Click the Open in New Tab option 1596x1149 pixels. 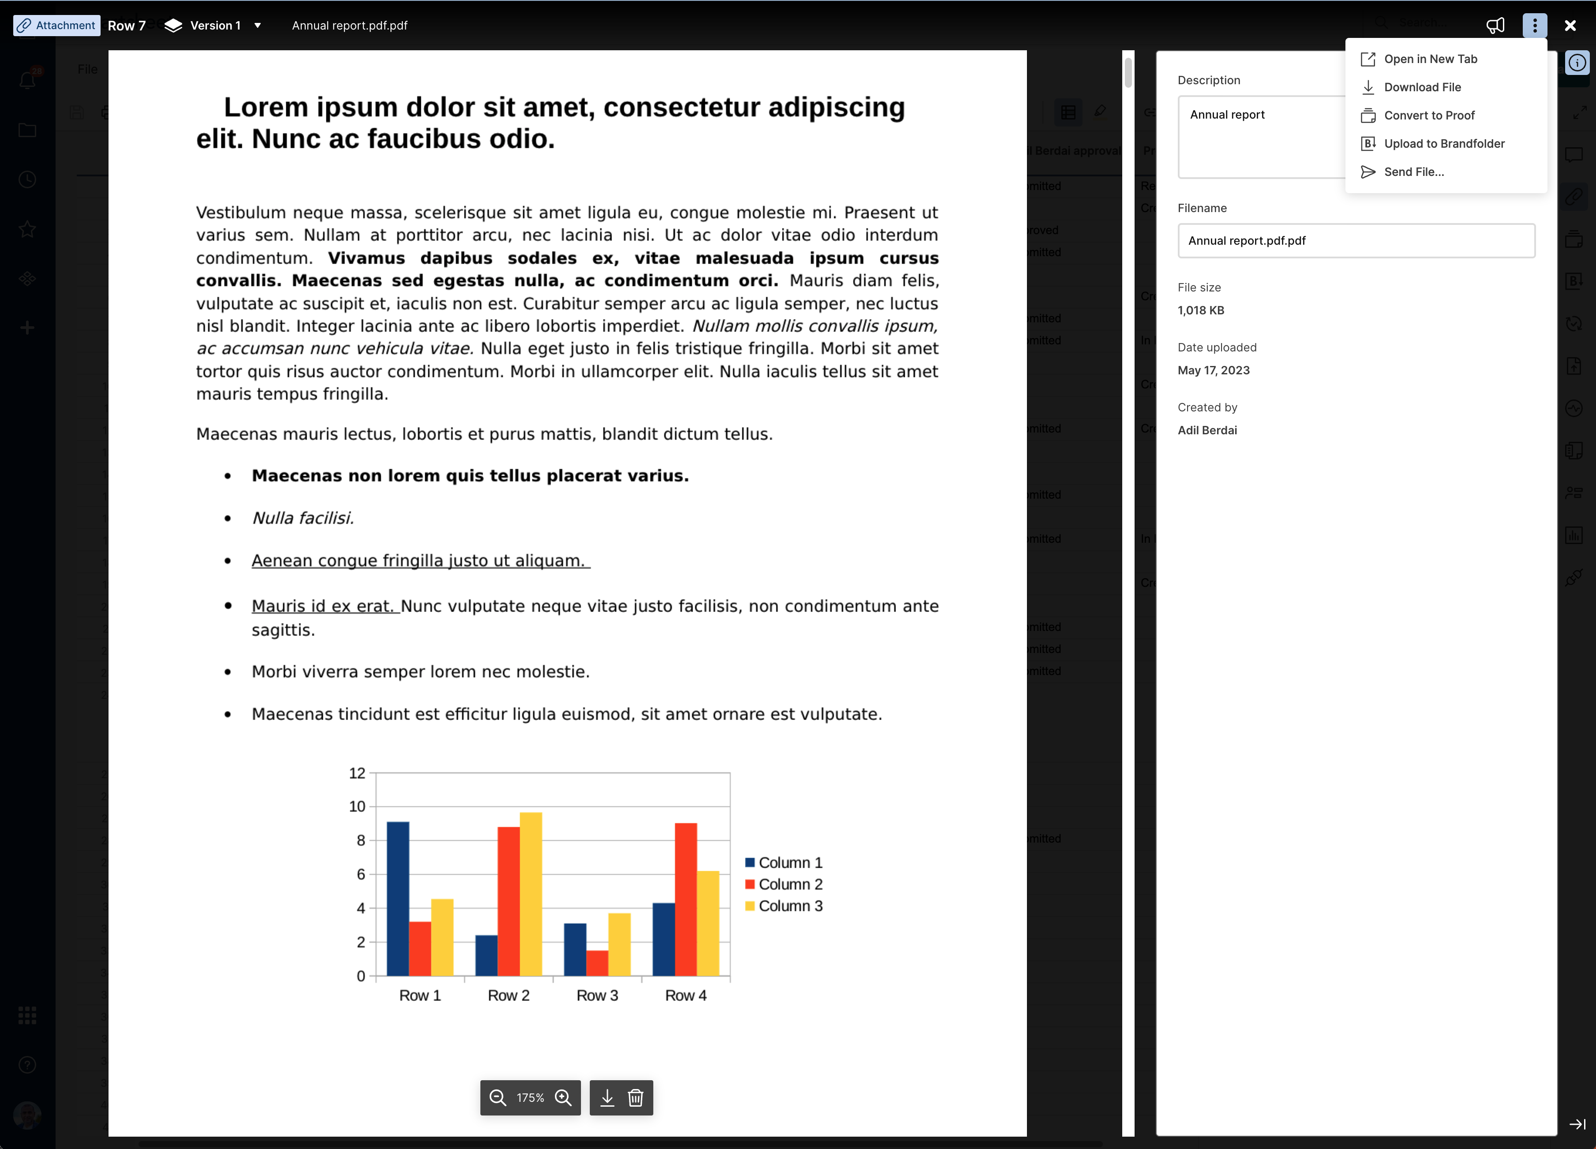pos(1431,58)
